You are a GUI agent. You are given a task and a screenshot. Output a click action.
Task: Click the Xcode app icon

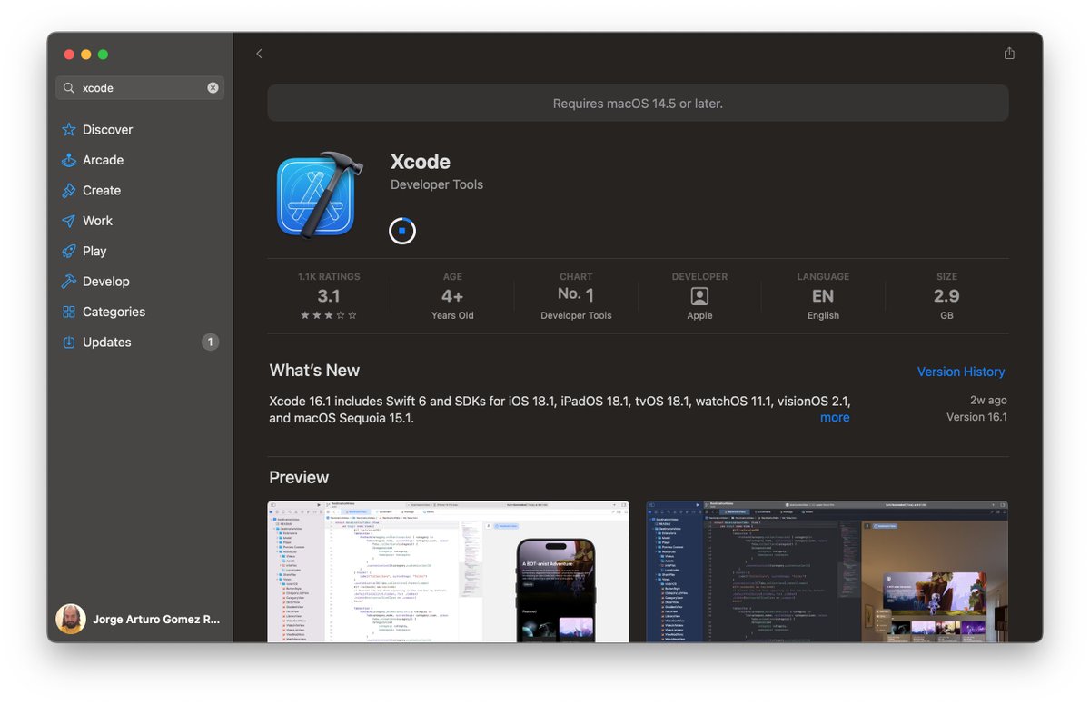point(320,194)
